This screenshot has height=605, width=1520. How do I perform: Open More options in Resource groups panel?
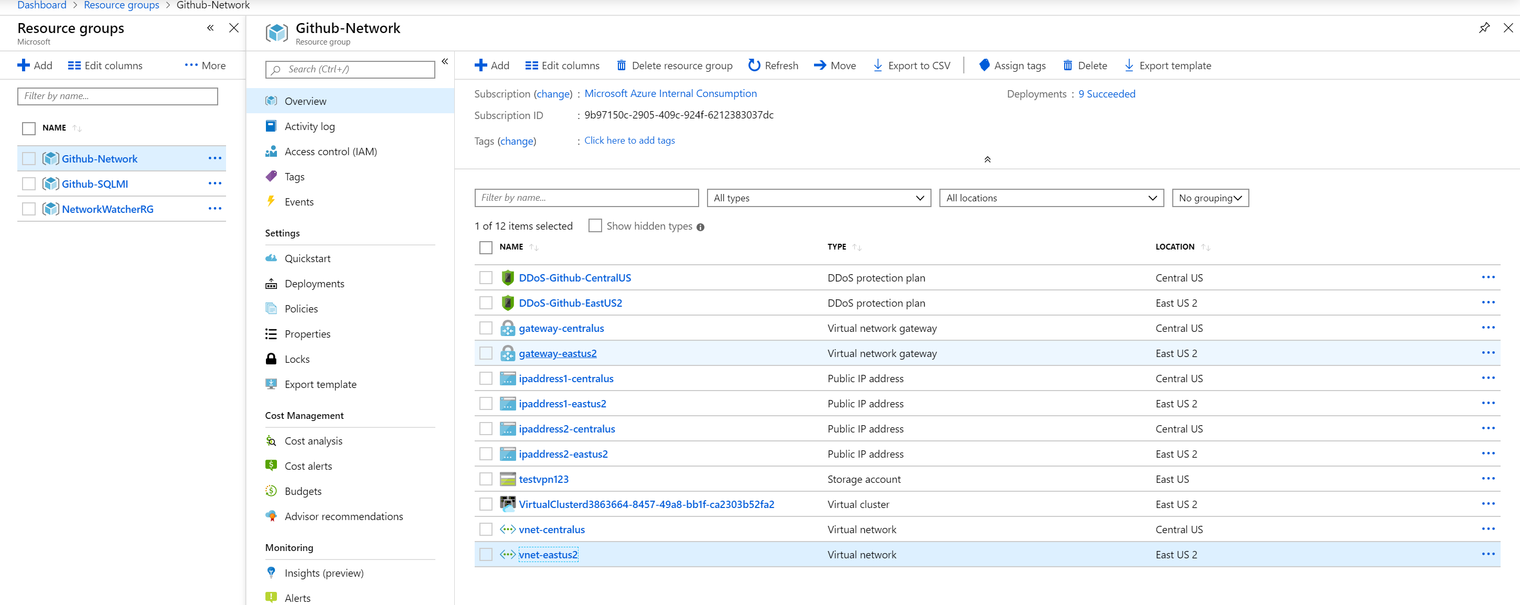205,66
